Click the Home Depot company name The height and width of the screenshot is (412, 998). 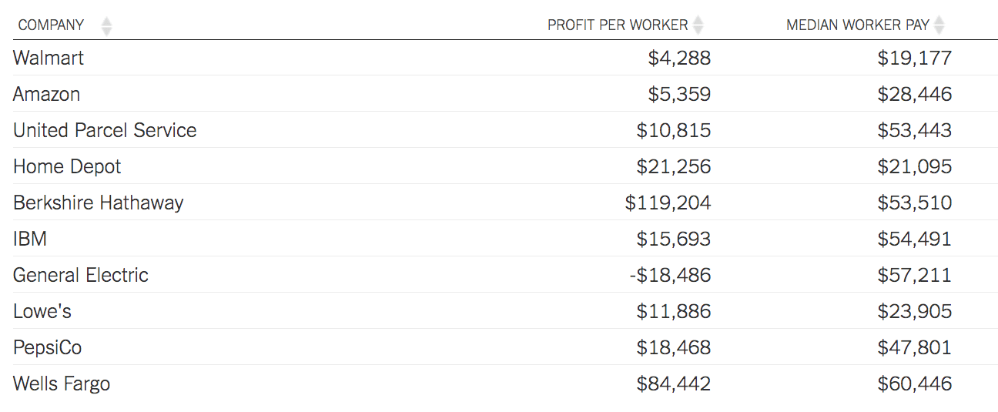(67, 166)
